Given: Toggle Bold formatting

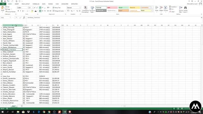Looking at the screenshot, I should 18,11.
